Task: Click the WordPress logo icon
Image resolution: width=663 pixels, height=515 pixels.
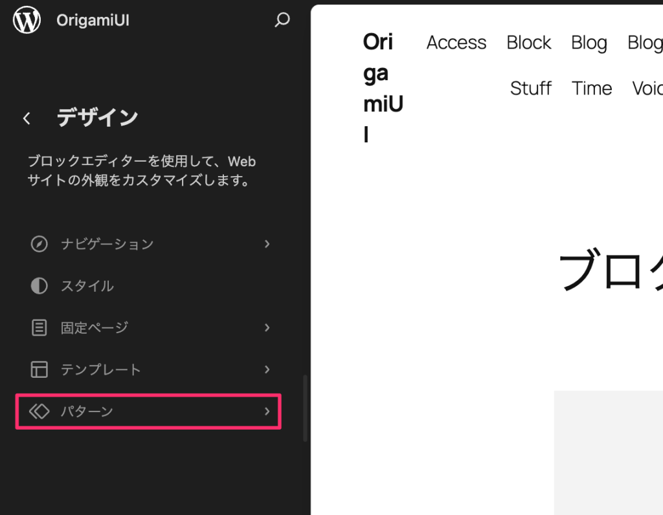Action: click(x=27, y=19)
